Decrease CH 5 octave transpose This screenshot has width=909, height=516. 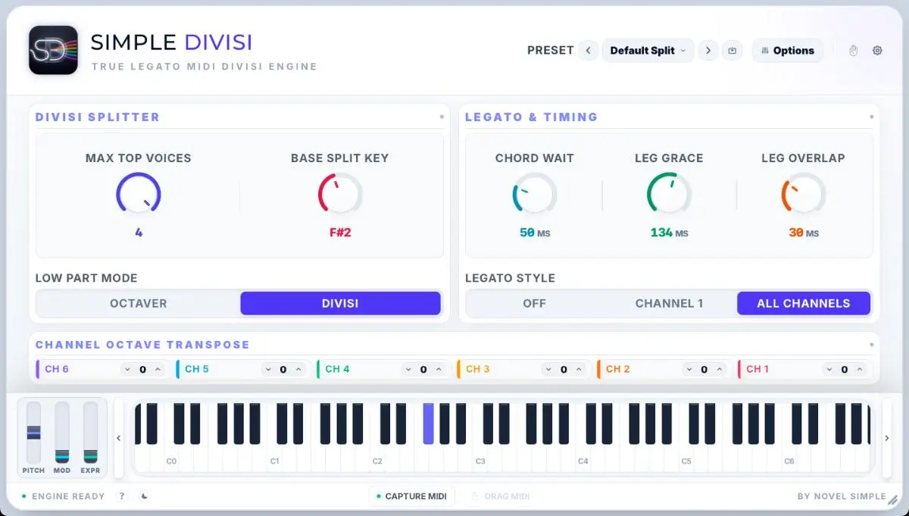point(267,370)
